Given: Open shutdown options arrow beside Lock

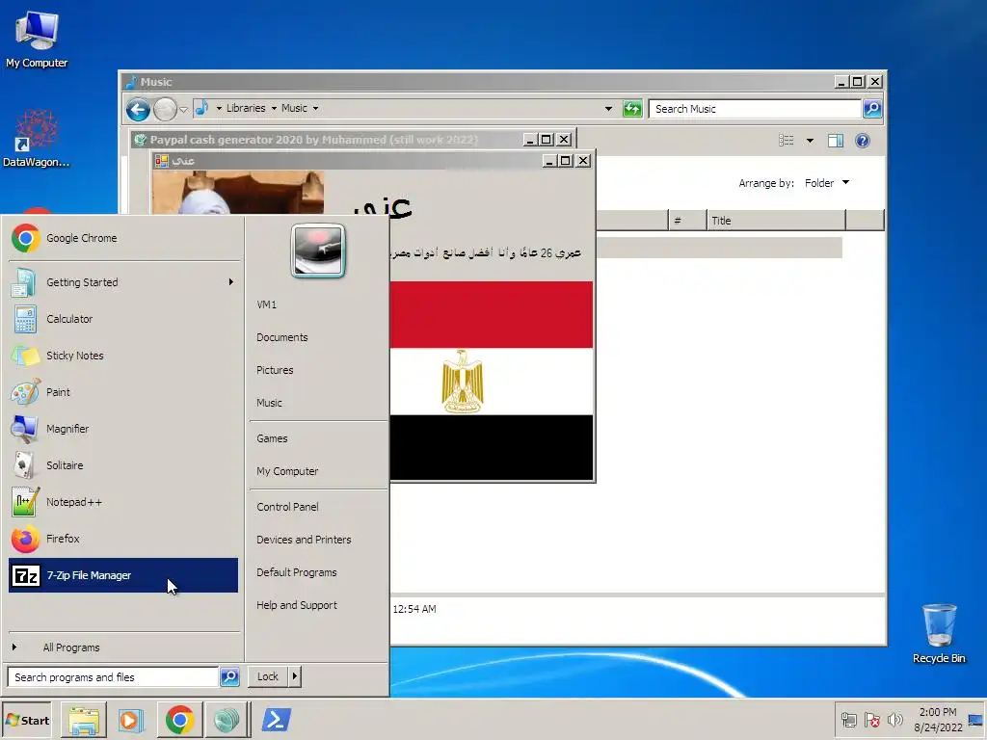Looking at the screenshot, I should pyautogui.click(x=295, y=676).
